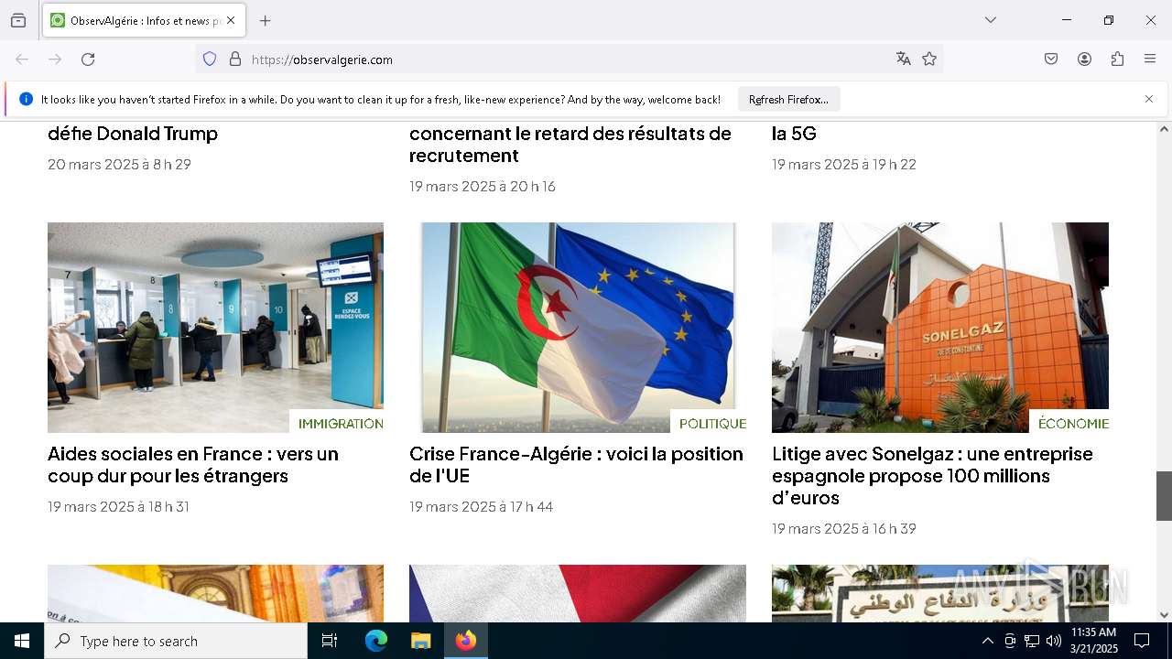Select the IMMIGRATION category tag
This screenshot has height=659, width=1172.
click(x=341, y=424)
